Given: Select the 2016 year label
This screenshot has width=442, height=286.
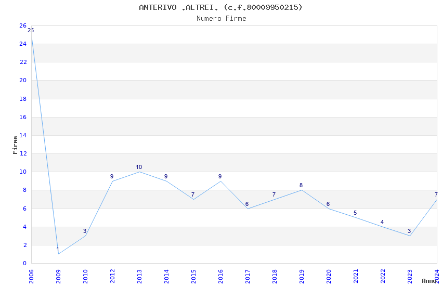Looking at the screenshot, I should [x=220, y=277].
